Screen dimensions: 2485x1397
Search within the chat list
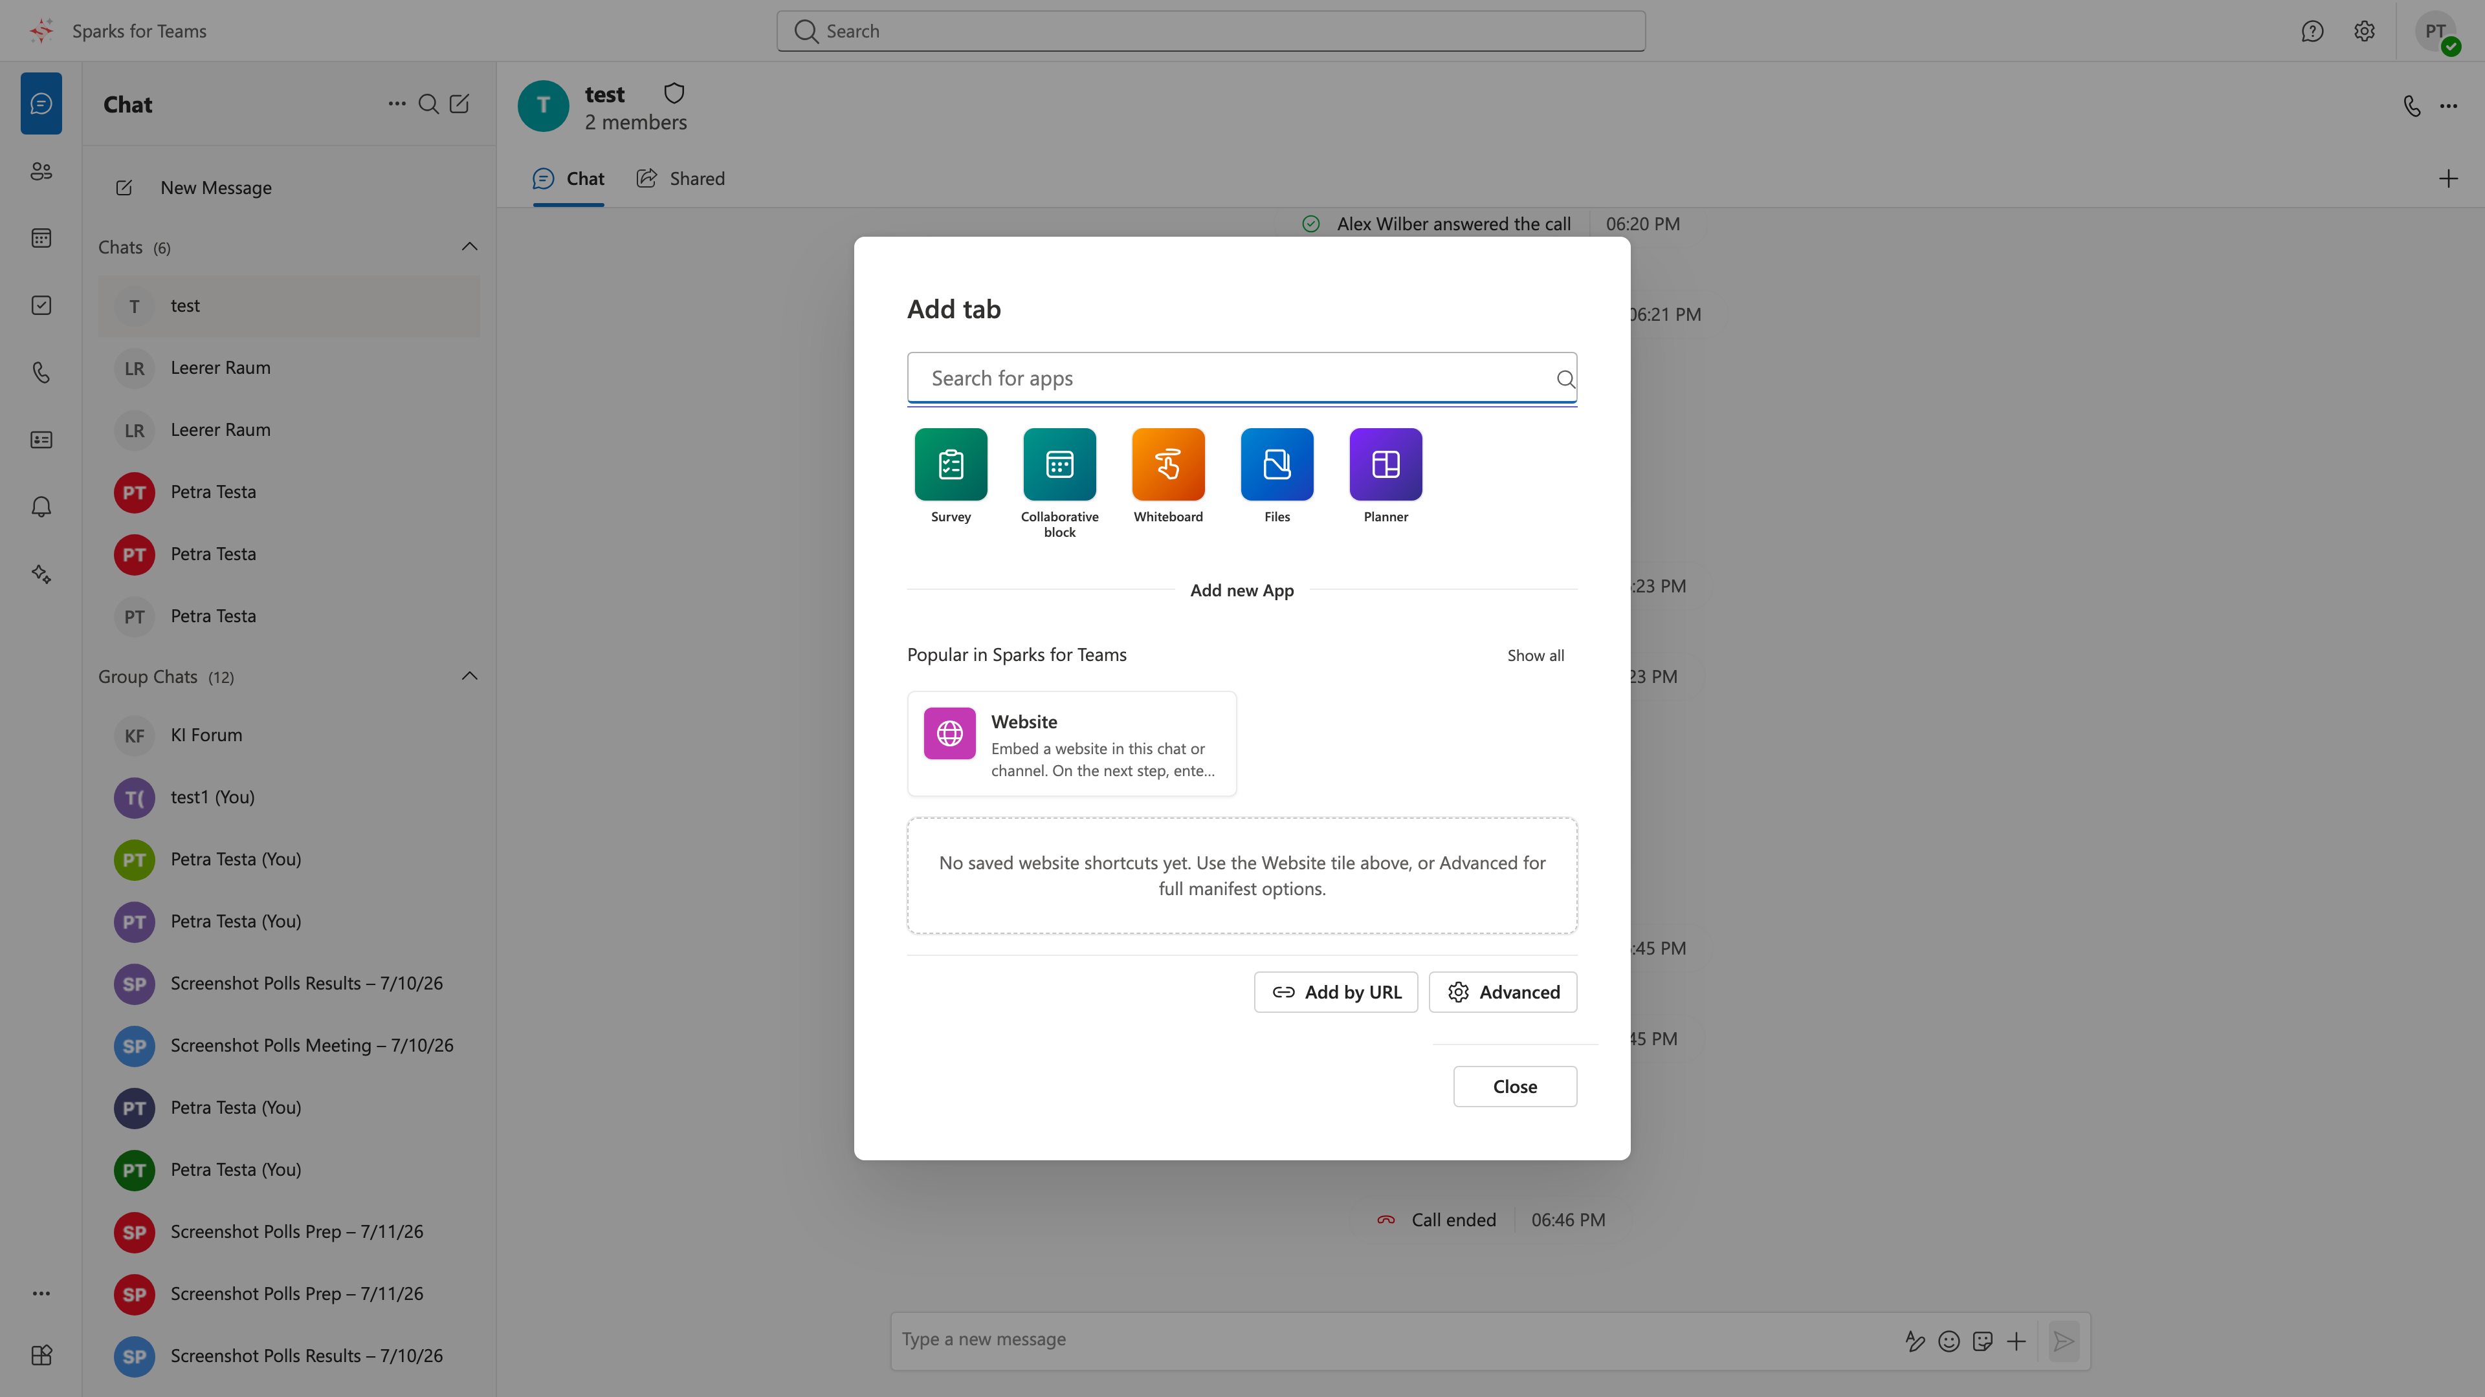point(428,104)
